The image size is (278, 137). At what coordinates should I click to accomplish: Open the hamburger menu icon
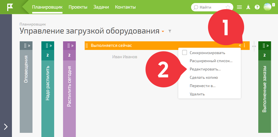[239, 7]
